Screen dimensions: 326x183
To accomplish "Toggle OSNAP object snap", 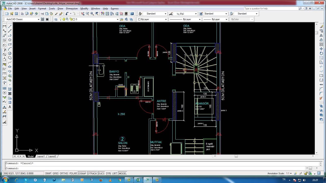I will (82, 173).
